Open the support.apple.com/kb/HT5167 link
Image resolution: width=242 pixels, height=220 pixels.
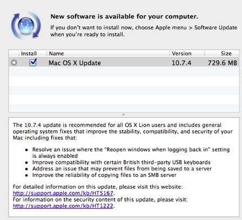click(63, 193)
